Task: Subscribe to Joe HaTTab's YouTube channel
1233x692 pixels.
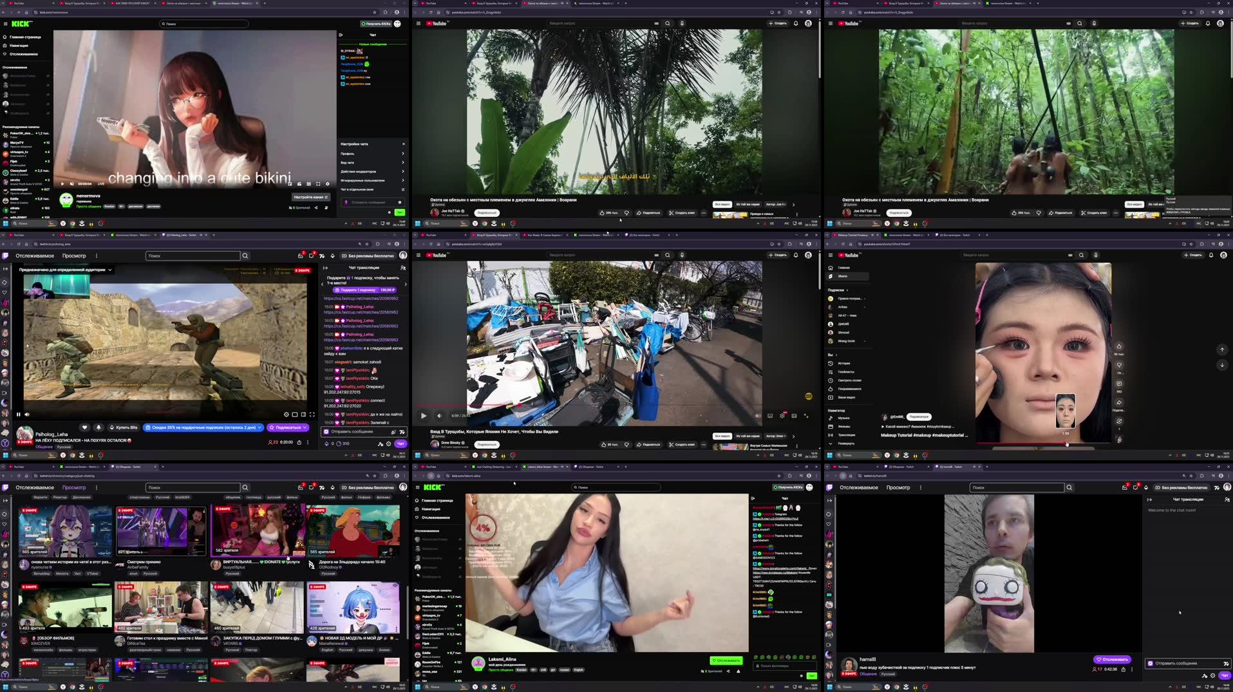Action: tap(487, 212)
